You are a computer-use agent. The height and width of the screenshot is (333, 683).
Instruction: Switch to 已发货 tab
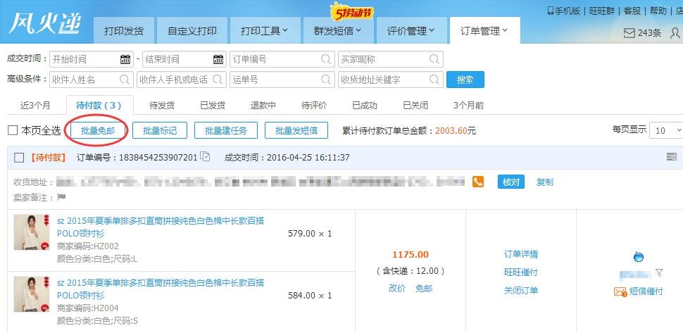[213, 106]
